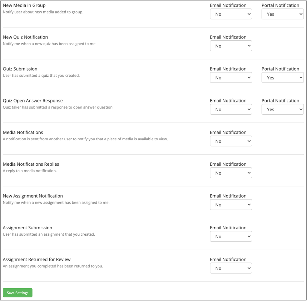Viewport: 307px width, 301px height.
Task: Expand Portal Notification for Quiz Open Answer Response
Action: tap(282, 110)
